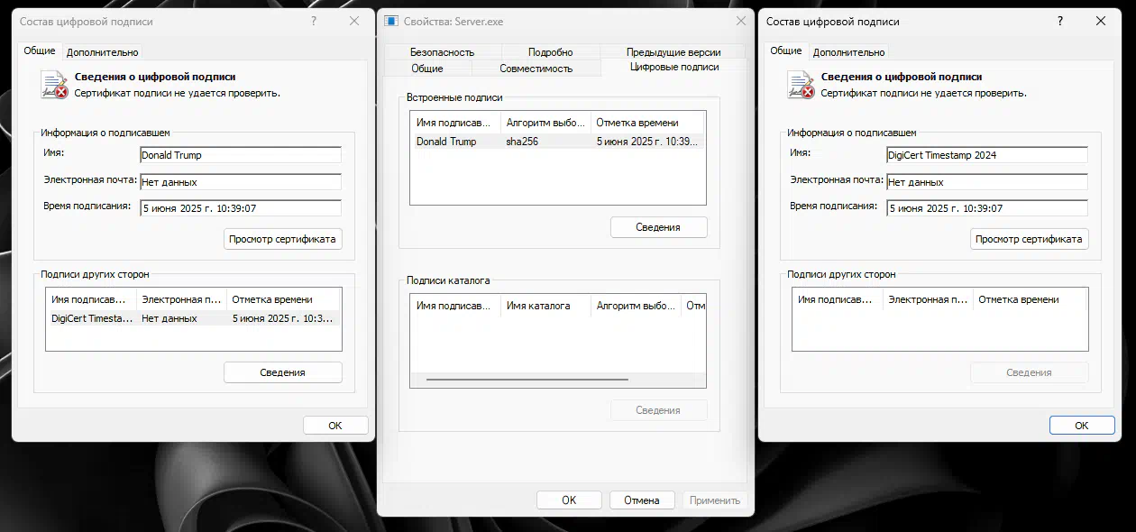Click Имя подписавшего header in right dialog list
Viewport: 1136px width, 532px height.
click(x=838, y=299)
